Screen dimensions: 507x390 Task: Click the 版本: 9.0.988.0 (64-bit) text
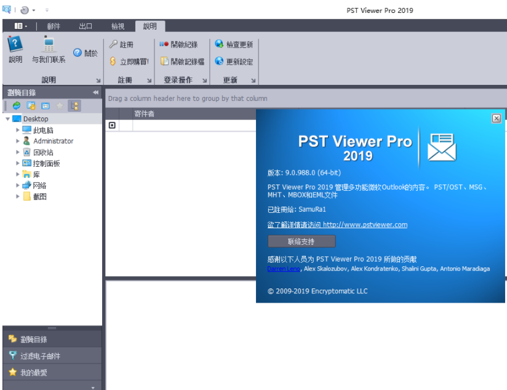point(305,173)
